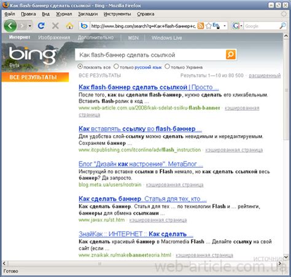
Task: Click the orange Bing search button
Action: click(x=231, y=55)
